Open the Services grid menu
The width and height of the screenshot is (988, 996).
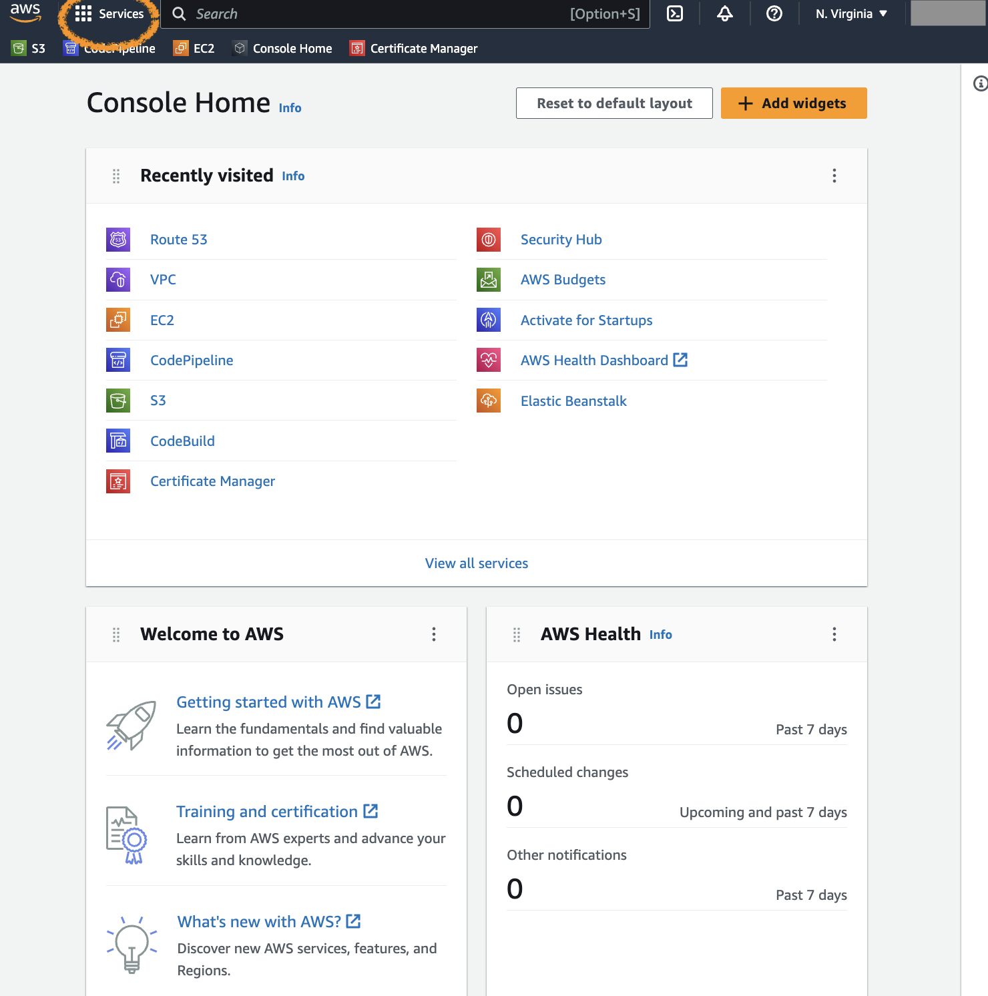[109, 14]
